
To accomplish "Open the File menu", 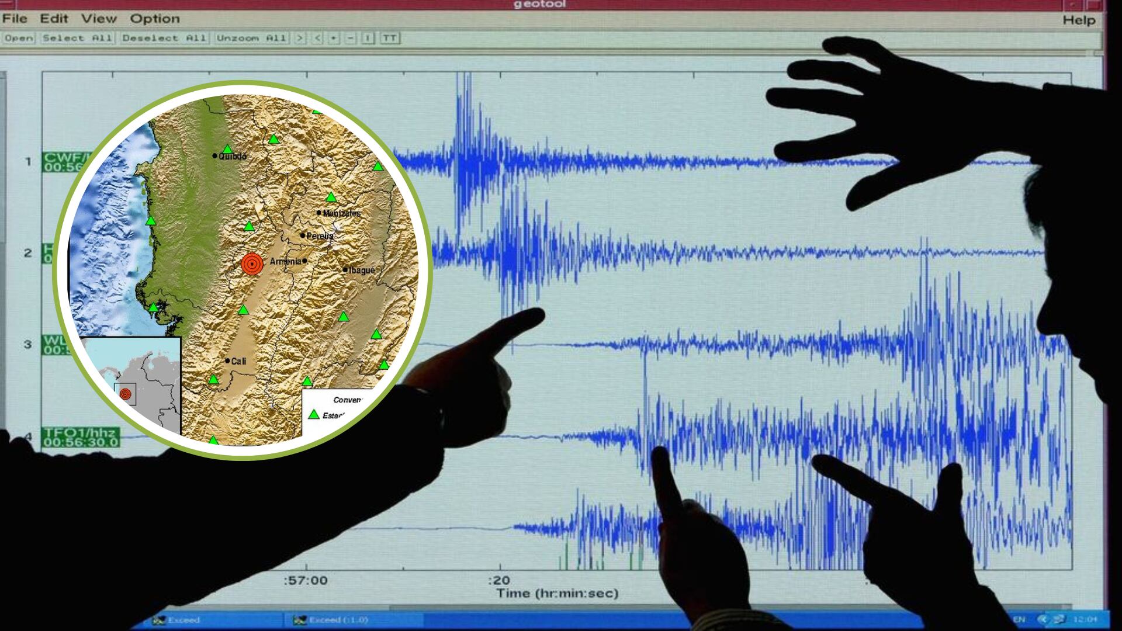I will coord(16,18).
